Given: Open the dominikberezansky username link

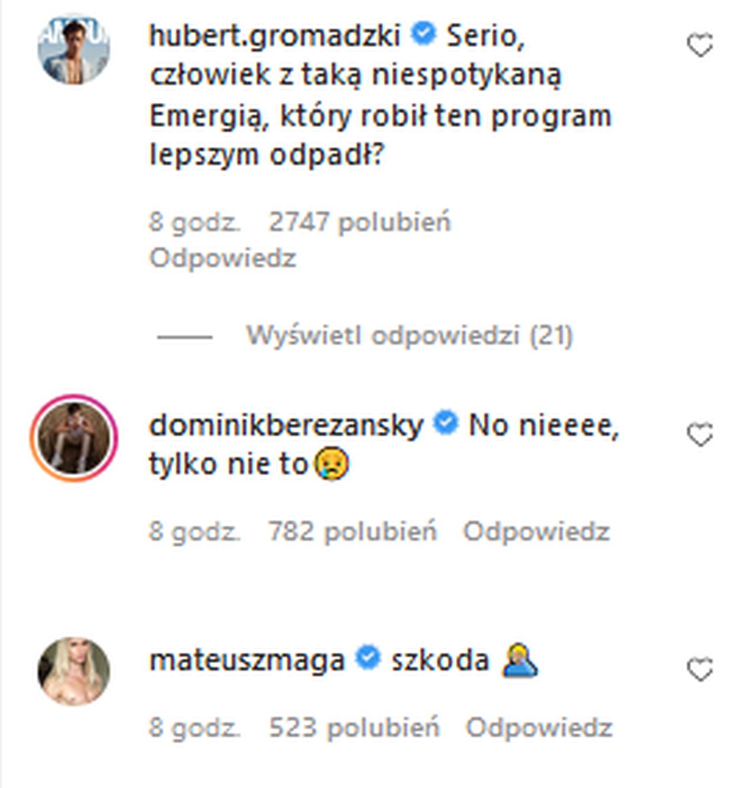Looking at the screenshot, I should click(286, 425).
